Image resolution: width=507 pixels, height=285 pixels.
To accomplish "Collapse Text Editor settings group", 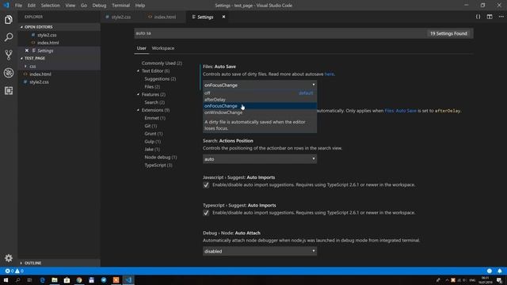I will coord(138,70).
